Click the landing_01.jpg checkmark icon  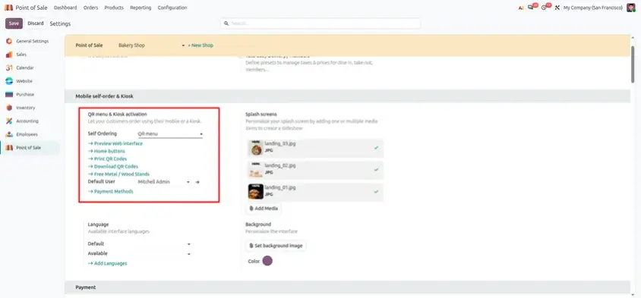click(376, 192)
